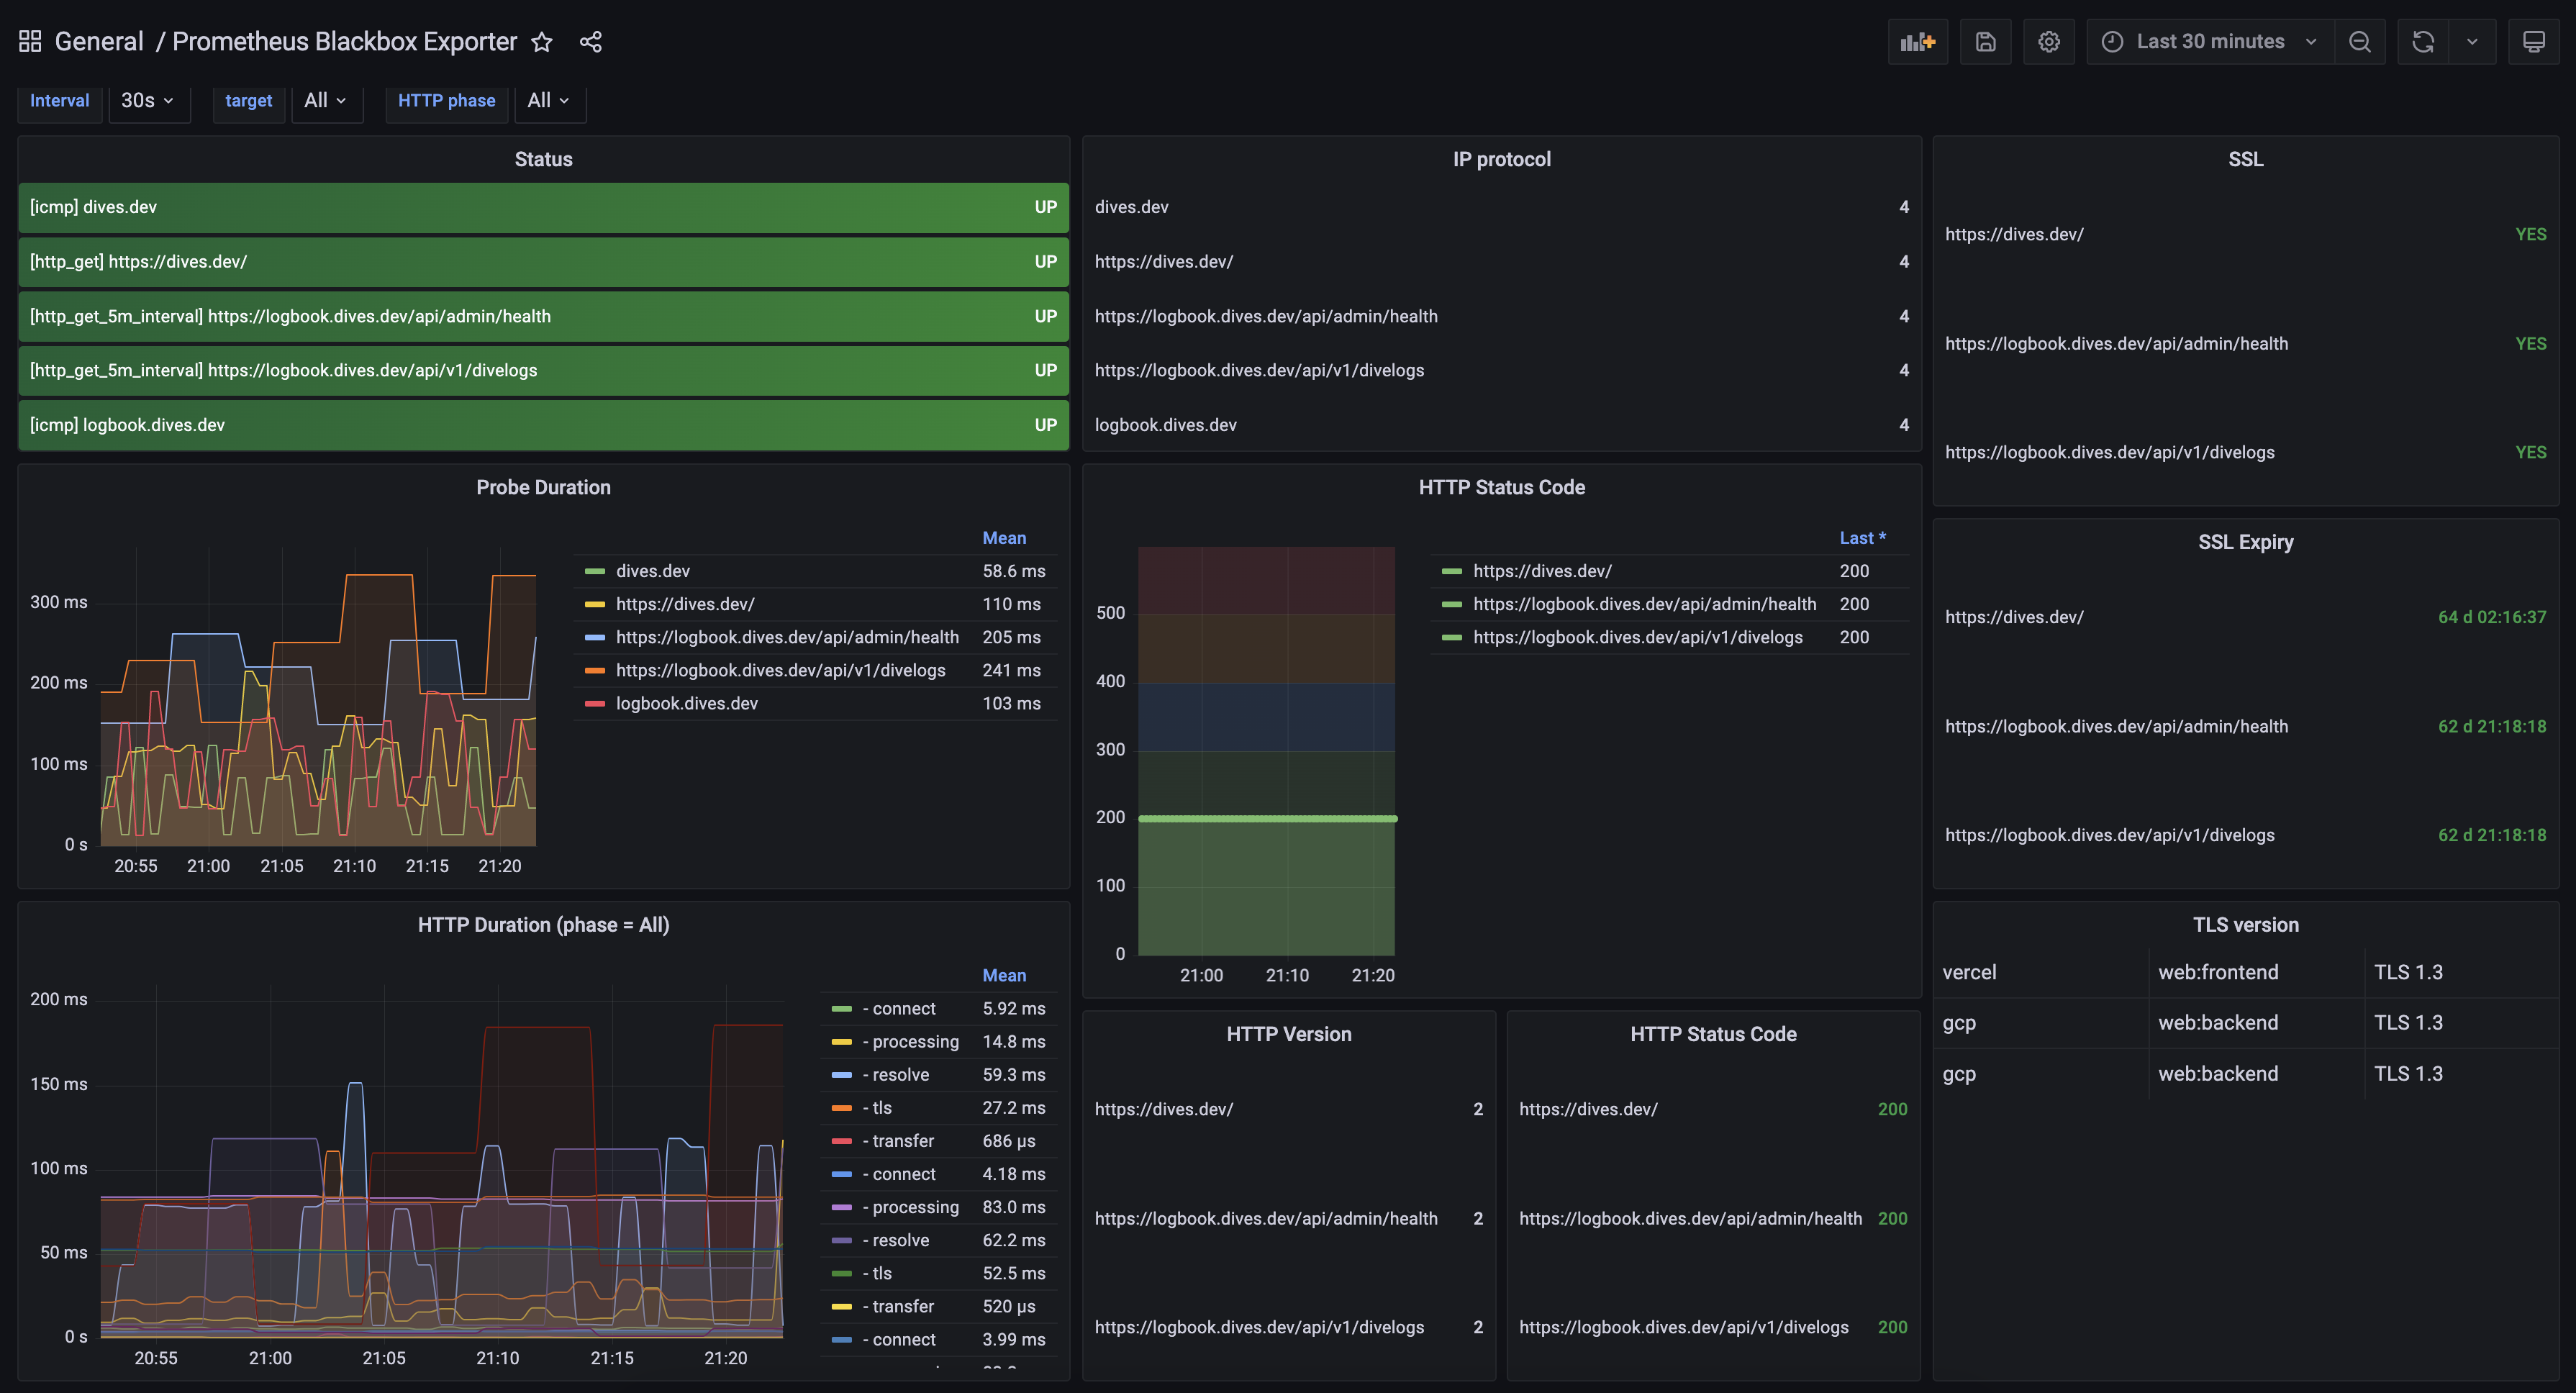Save the dashboard

(1985, 42)
